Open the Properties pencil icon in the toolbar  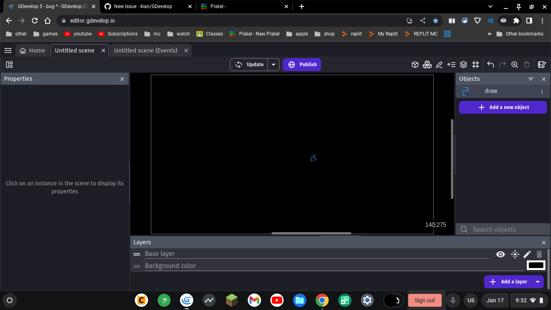(439, 64)
